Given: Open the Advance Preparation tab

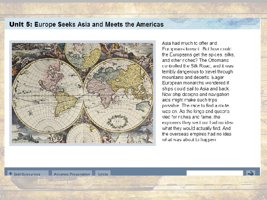Looking at the screenshot, I should click(x=72, y=173).
